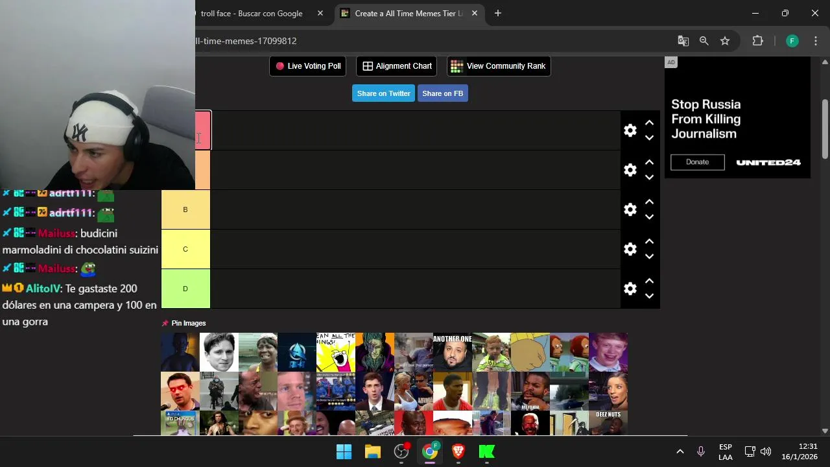
Task: Select the tier D green label
Action: click(185, 289)
